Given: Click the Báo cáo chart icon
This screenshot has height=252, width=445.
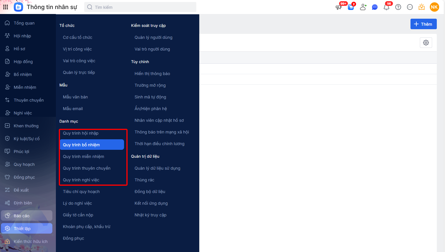Looking at the screenshot, I should tap(7, 216).
